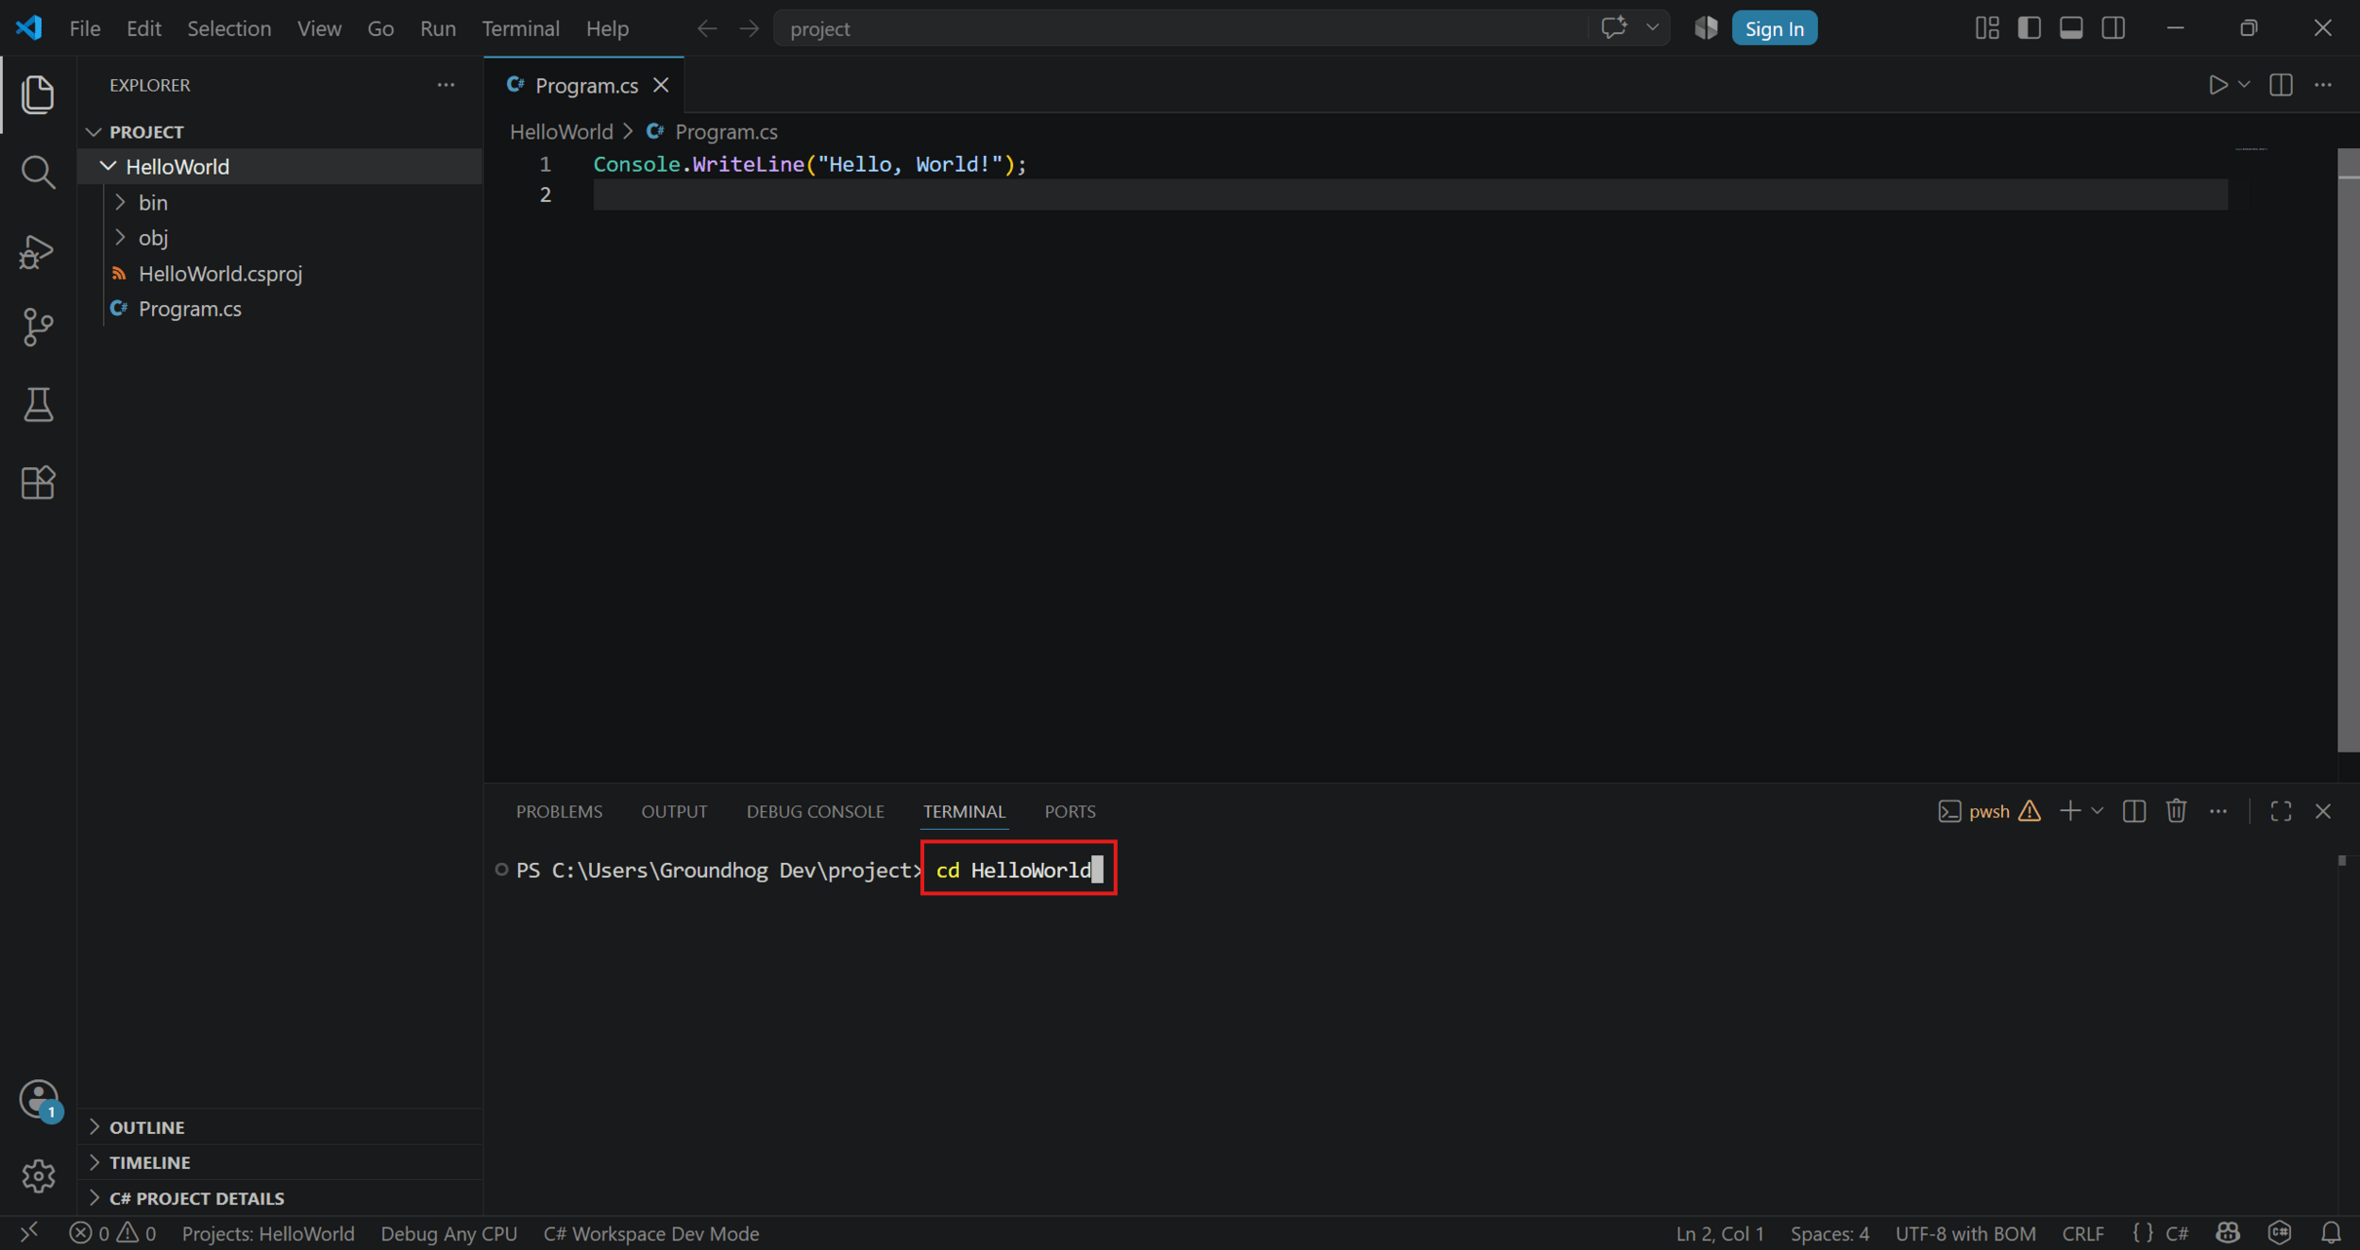Switch to the DEBUG CONSOLE tab

coord(815,811)
